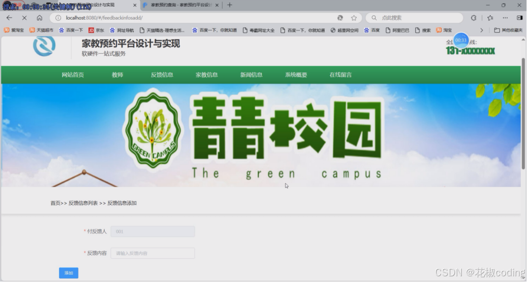527x282 pixels.
Task: Select the 新闻信息 navigation menu item
Action: [x=251, y=75]
